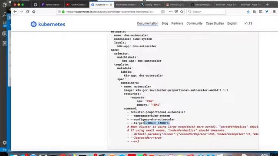Click the --v=2 line
This screenshot has height=156, width=278.
[x=133, y=142]
